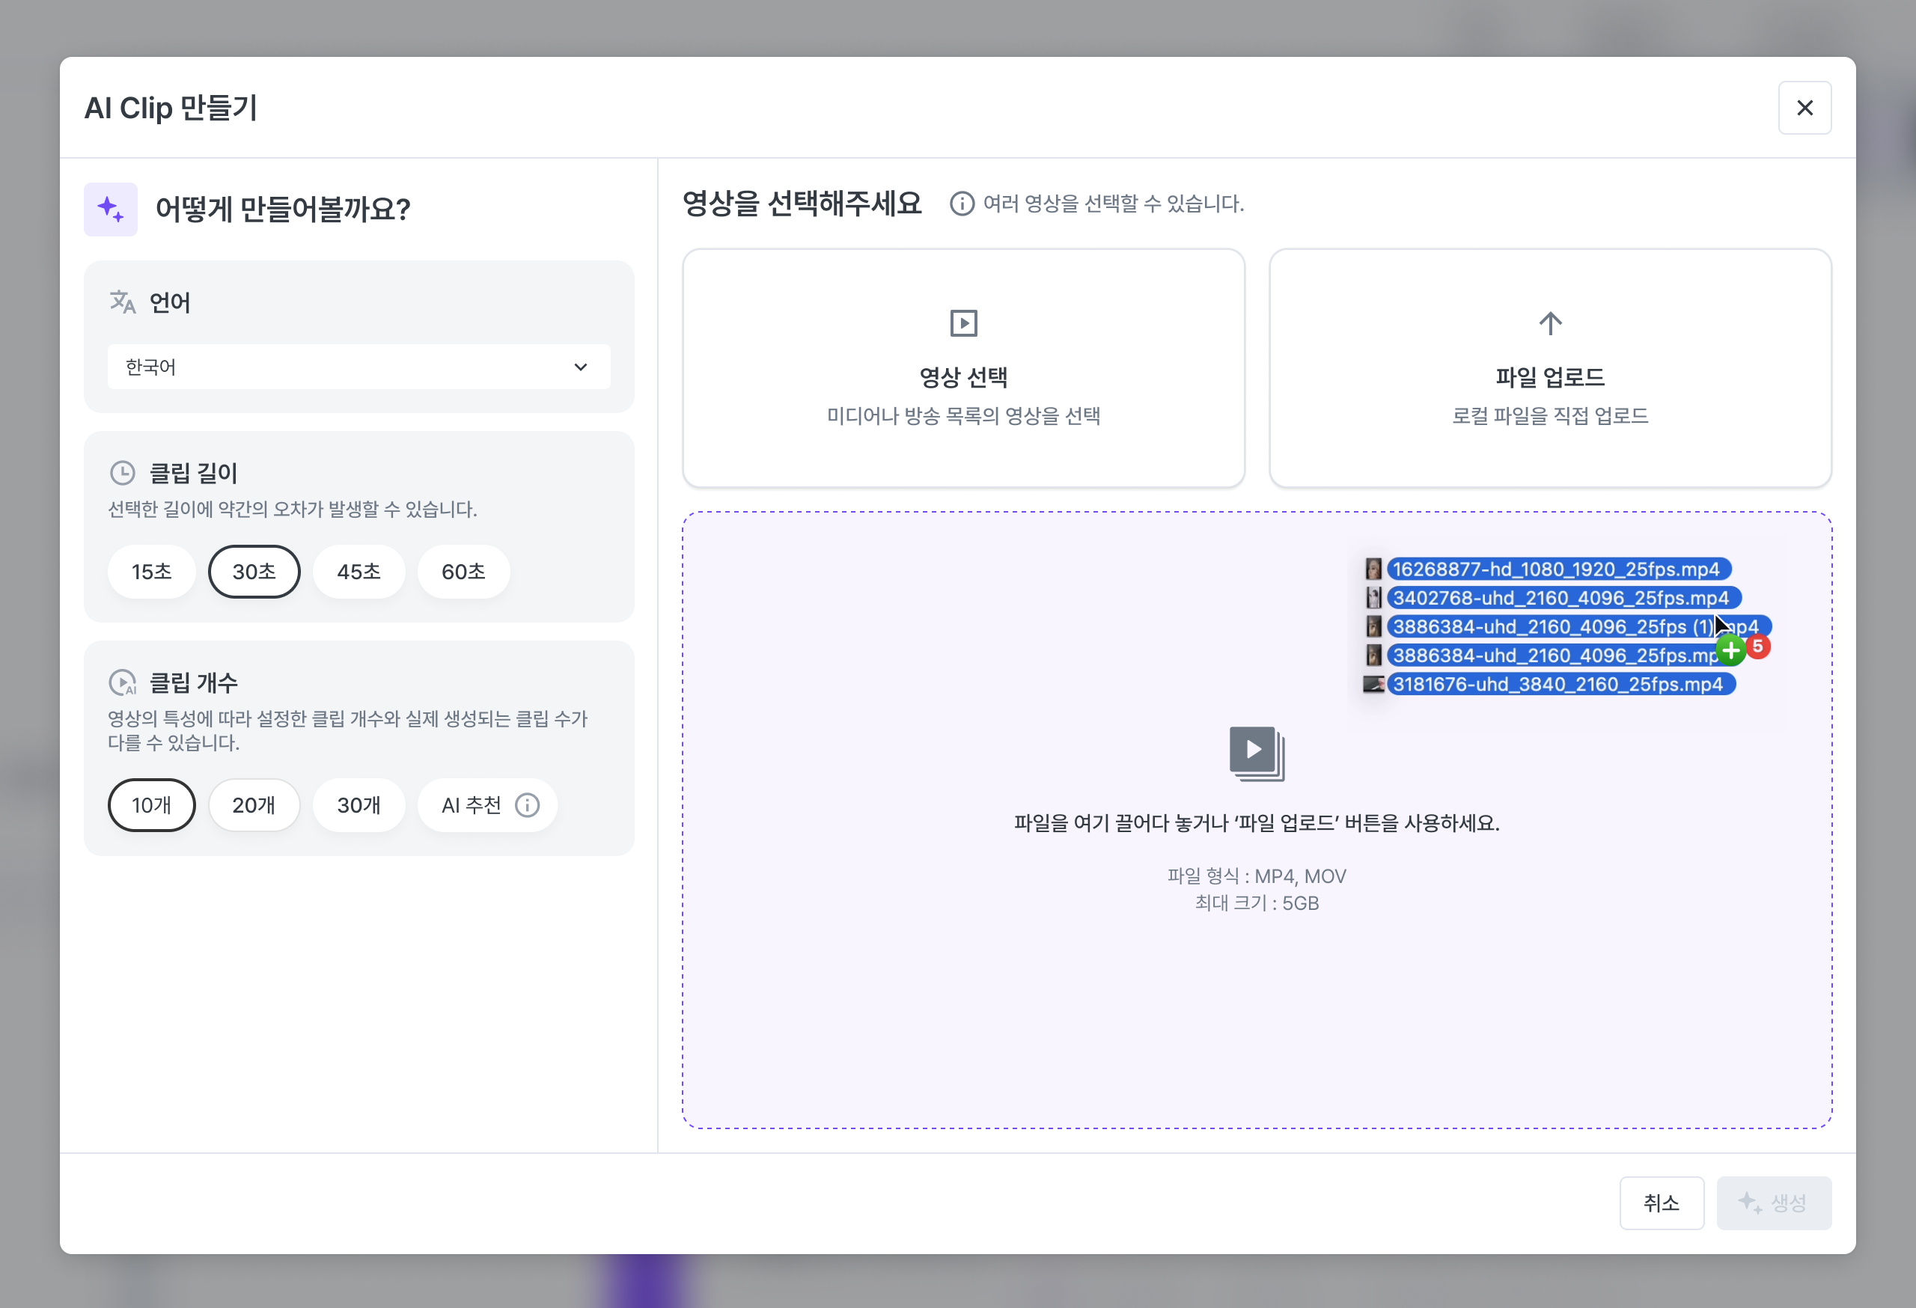Select the 60초 clip length
Image resolution: width=1916 pixels, height=1308 pixels.
pyautogui.click(x=463, y=571)
